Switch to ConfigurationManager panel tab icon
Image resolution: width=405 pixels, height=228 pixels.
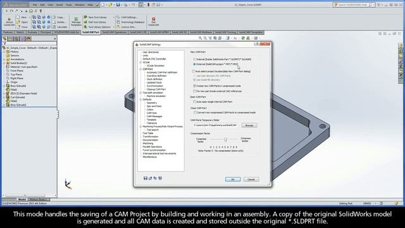point(16,39)
